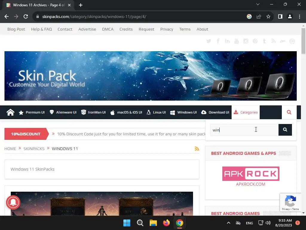Submit search with dark magnifier button

(x=285, y=130)
